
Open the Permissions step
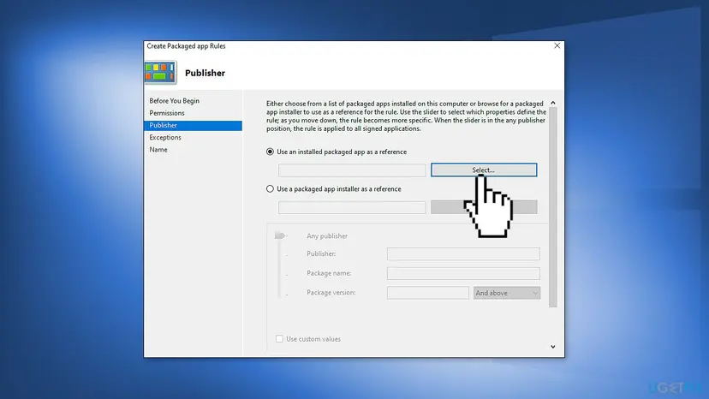pos(167,113)
